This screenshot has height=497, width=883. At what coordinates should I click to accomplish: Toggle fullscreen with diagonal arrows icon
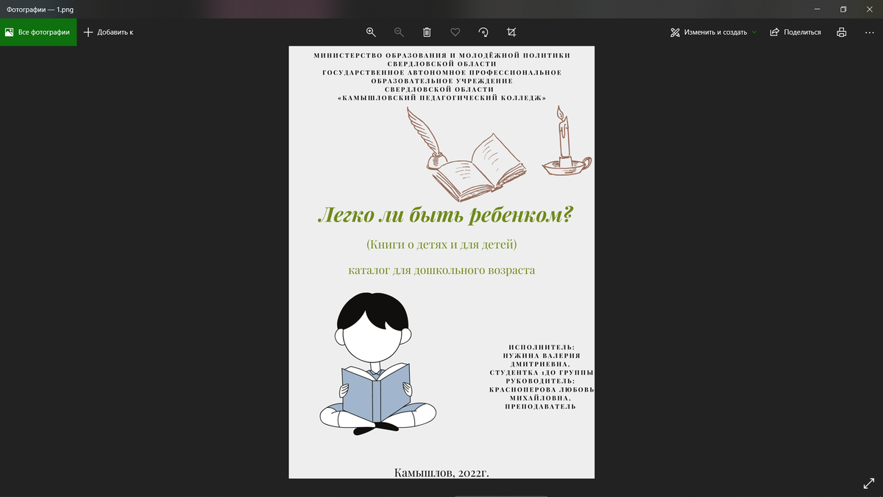[x=868, y=483]
